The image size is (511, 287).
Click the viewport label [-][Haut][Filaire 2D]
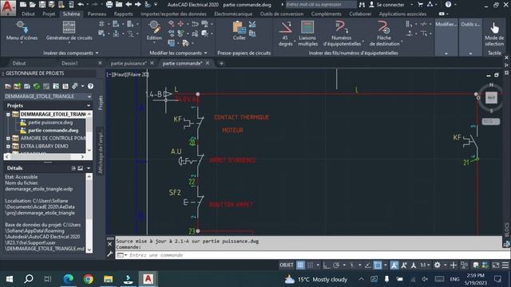coord(128,74)
